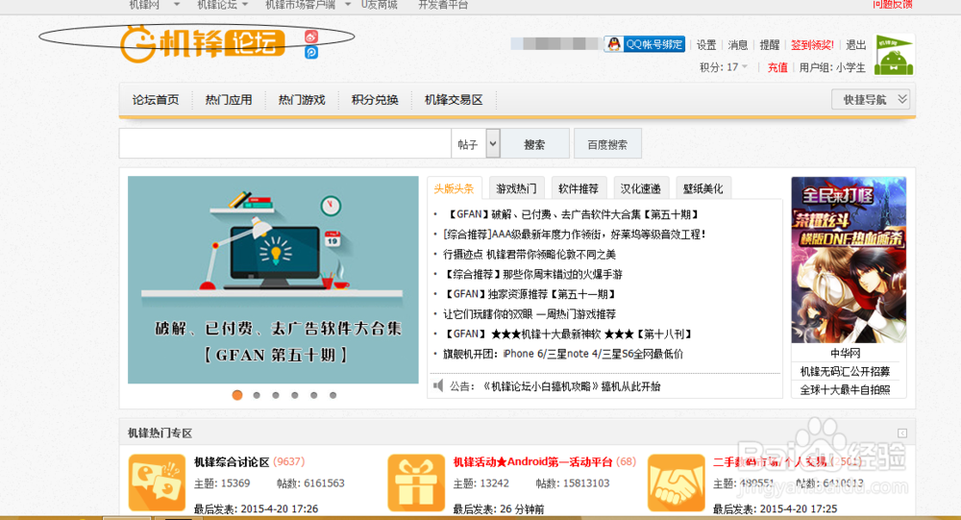Open 提醒 in user bar
Screen dimensions: 961x520
[x=770, y=45]
